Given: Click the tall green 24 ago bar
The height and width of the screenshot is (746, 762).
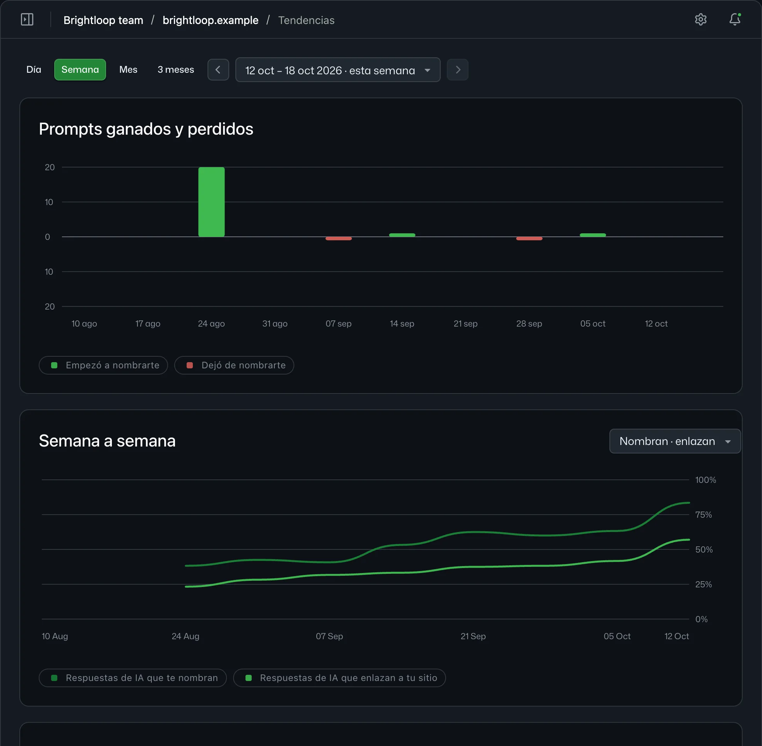Looking at the screenshot, I should (x=211, y=202).
